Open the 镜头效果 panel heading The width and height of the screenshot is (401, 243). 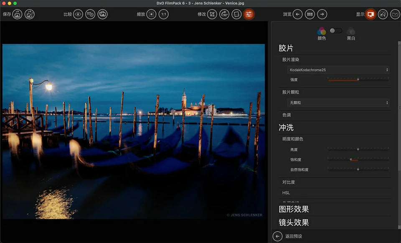294,223
